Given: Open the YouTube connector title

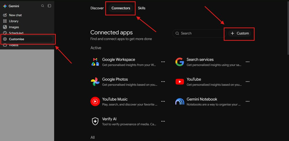Looking at the screenshot, I should [x=194, y=79].
